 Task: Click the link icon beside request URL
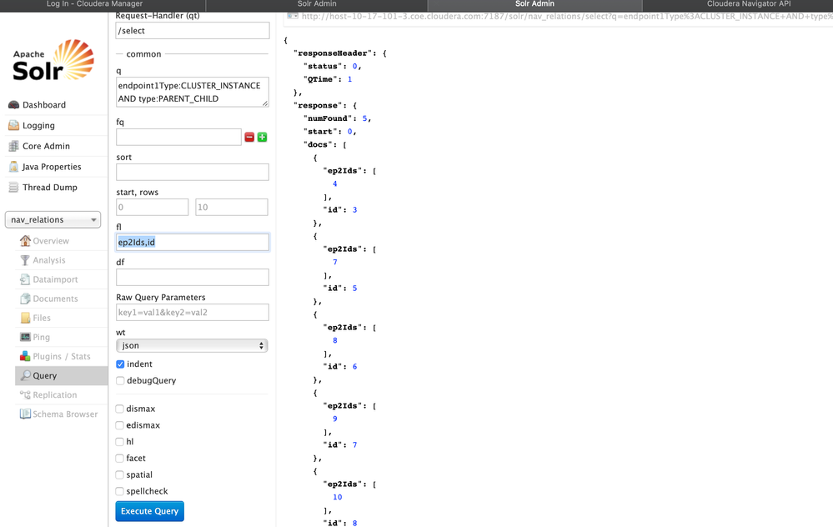292,16
